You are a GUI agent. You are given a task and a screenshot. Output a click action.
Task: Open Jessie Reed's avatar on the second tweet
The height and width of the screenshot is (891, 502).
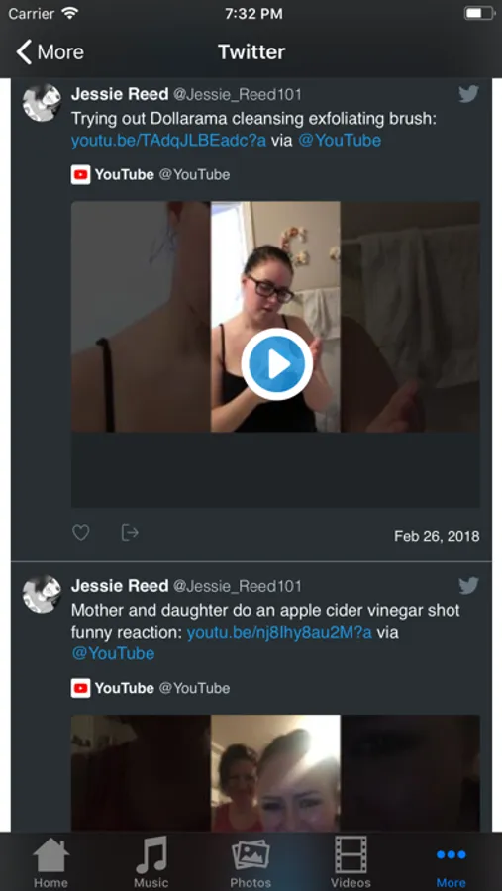click(42, 594)
